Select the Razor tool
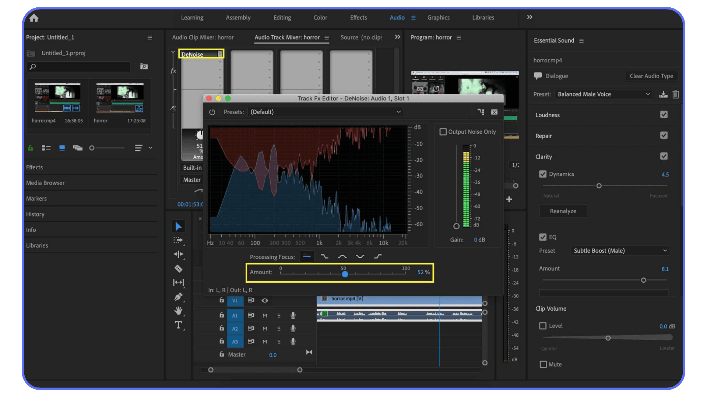707x397 pixels. point(179,269)
